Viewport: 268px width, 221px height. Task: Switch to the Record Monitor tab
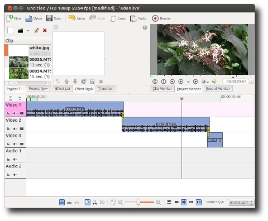coord(218,89)
